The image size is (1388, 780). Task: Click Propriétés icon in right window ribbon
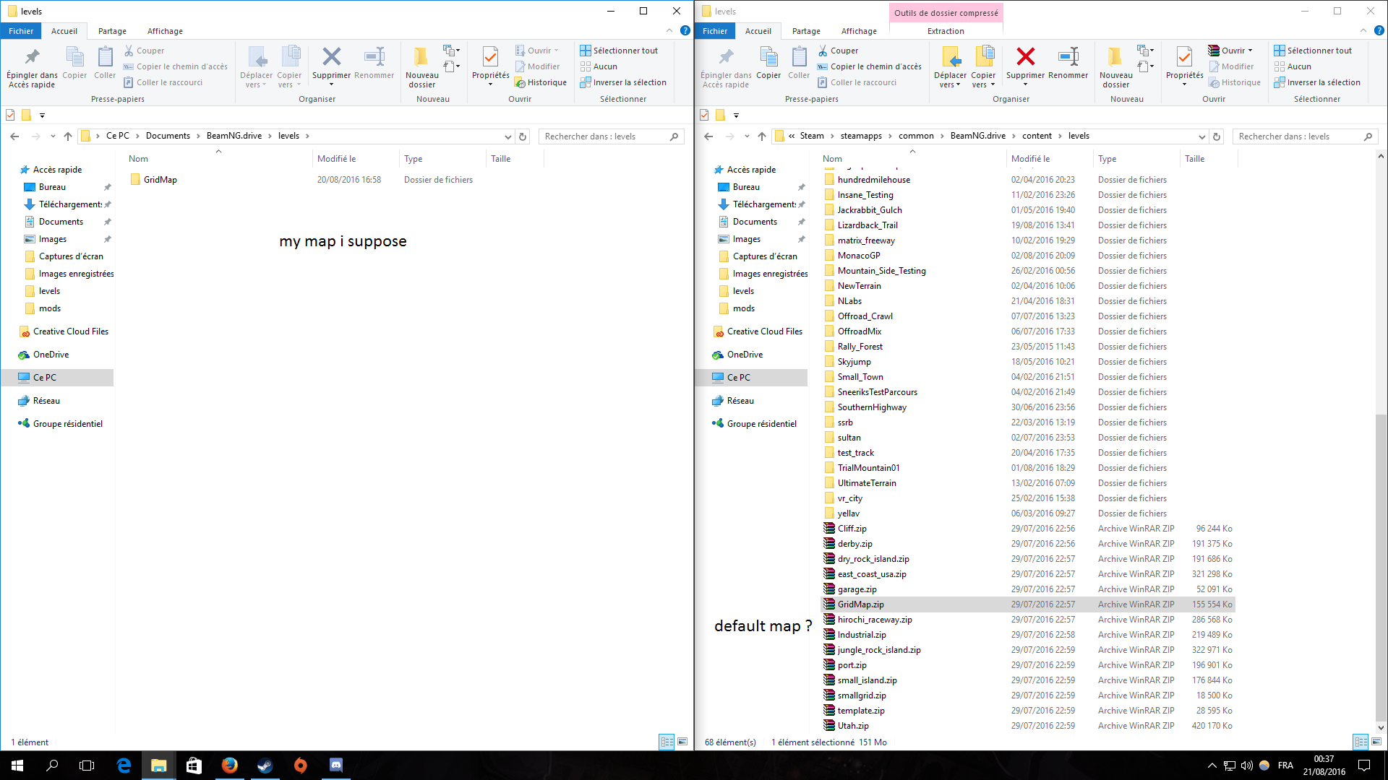click(1184, 56)
